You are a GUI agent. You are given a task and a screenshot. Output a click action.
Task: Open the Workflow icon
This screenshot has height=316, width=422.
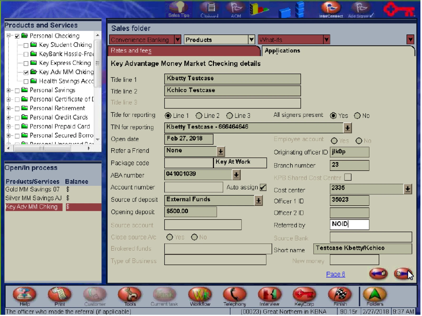click(x=200, y=296)
